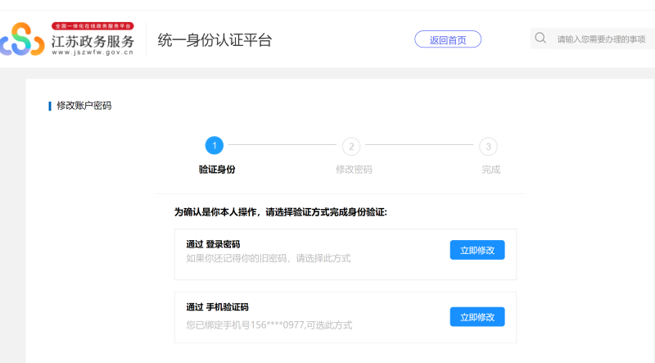Click the www.jszwfw.gov.cn URL text
Screen dimensions: 655x363
point(93,52)
